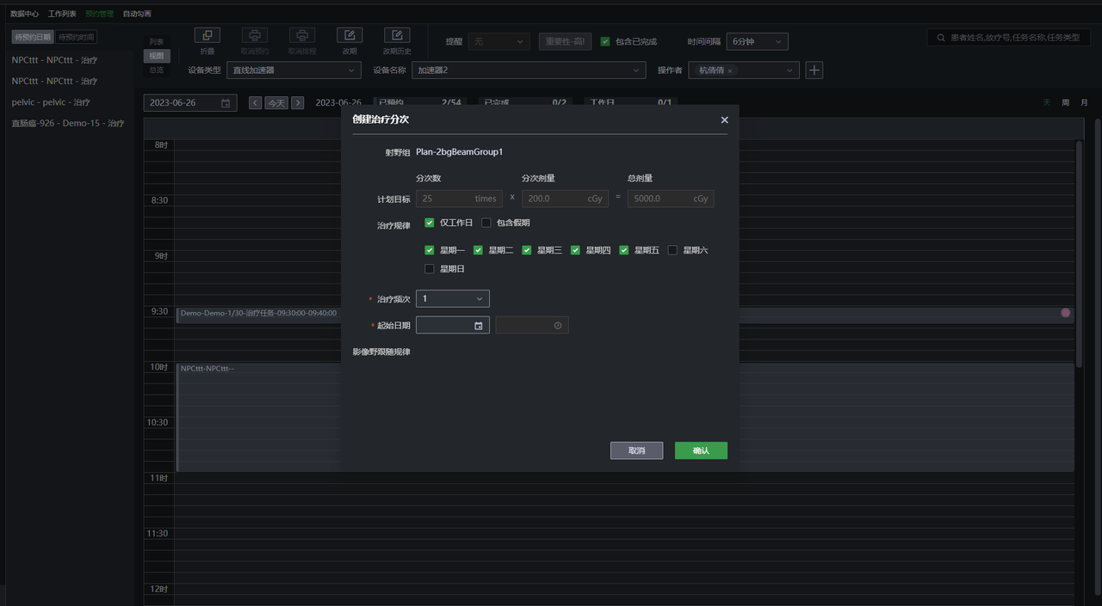This screenshot has width=1102, height=606.
Task: Uncheck 星期五 checkbox
Action: [624, 250]
